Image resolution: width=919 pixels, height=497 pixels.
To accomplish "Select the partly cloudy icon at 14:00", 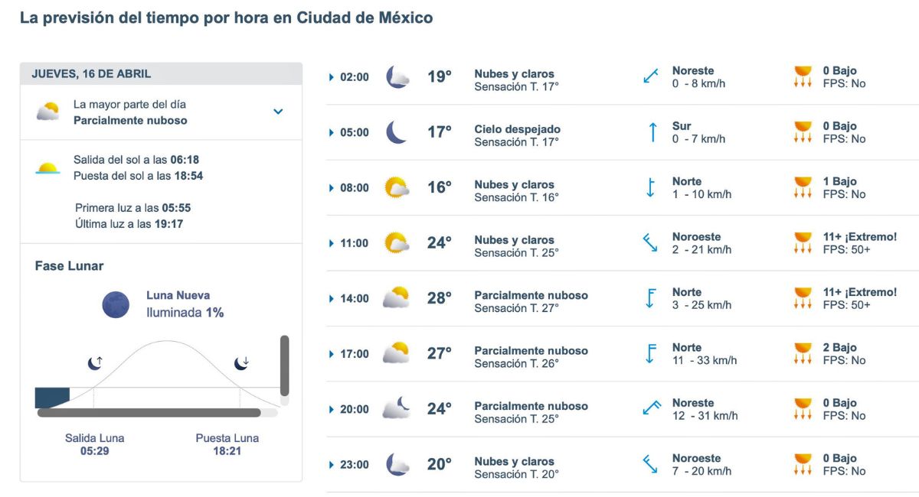I will pos(396,297).
